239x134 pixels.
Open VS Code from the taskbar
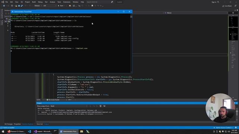[30, 131]
